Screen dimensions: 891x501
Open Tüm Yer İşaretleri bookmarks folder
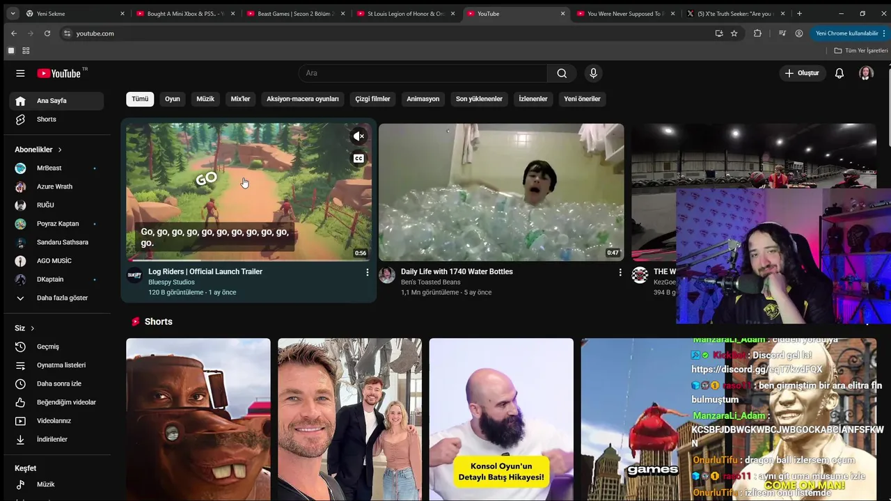pos(860,51)
